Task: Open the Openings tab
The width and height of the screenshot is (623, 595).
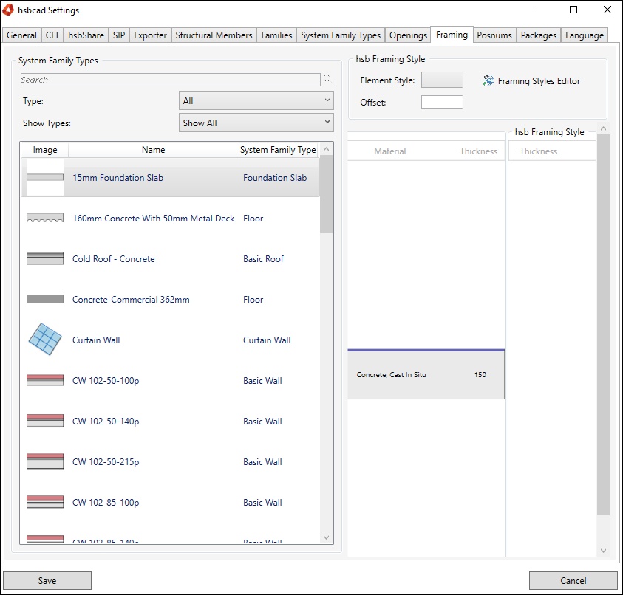Action: [x=408, y=35]
